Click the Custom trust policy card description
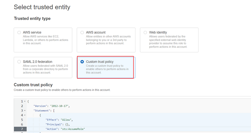The width and height of the screenshot is (251, 133). 107,69
